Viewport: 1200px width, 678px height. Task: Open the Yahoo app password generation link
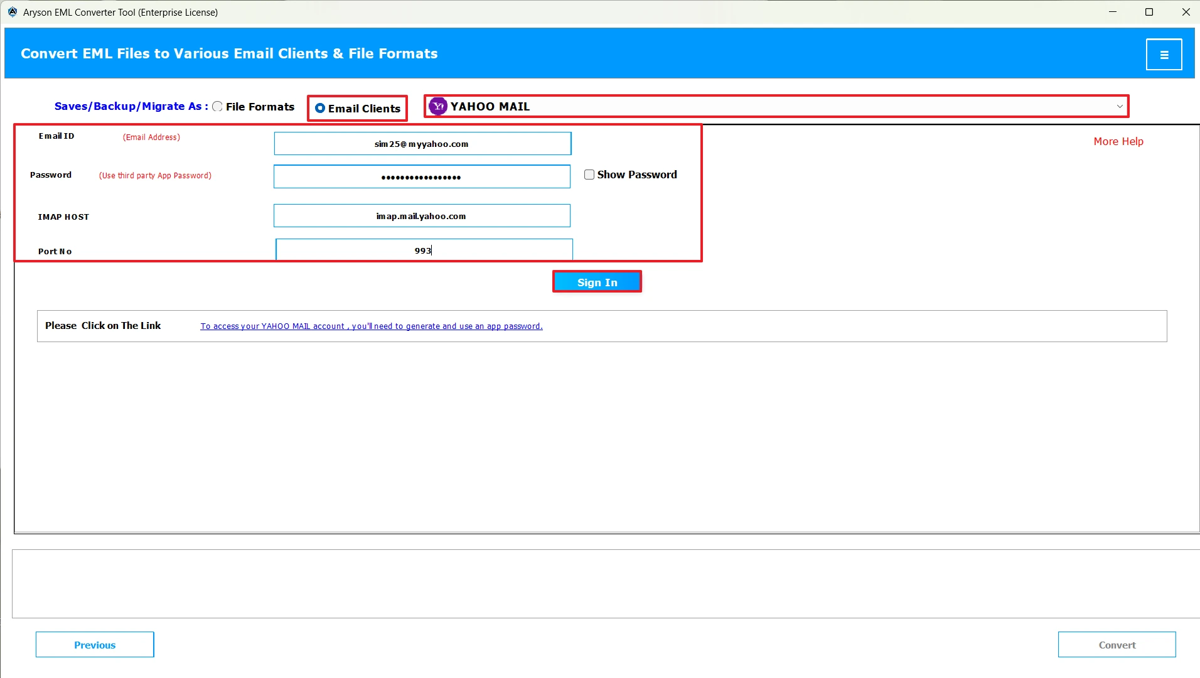(x=372, y=326)
